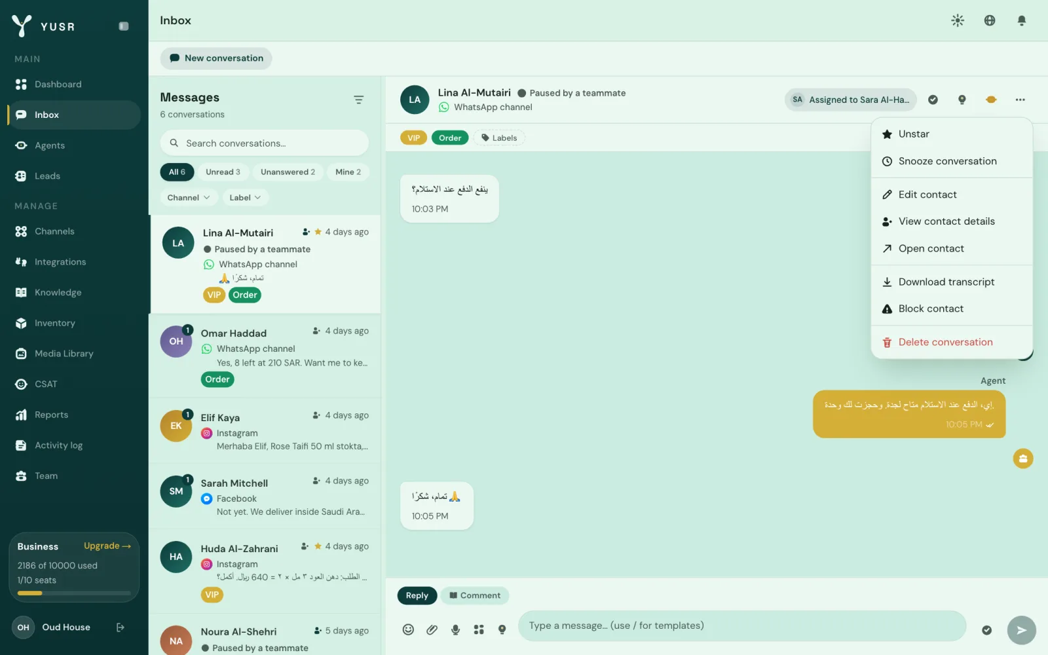Screen dimensions: 1048x655
Task: Click the send message arrow button
Action: point(1021,630)
